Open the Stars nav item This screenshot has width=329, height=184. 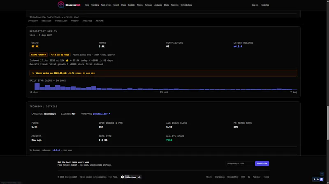tap(124, 5)
